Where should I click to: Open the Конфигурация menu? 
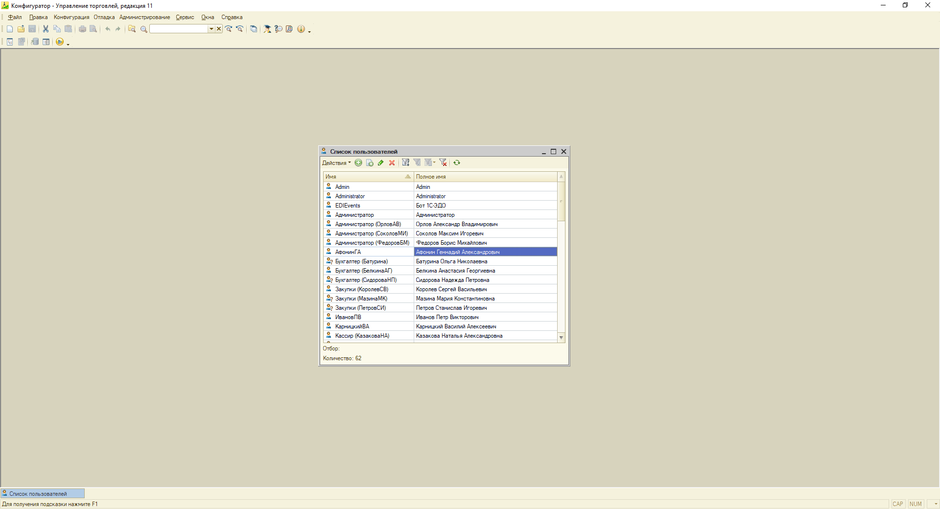click(x=71, y=17)
